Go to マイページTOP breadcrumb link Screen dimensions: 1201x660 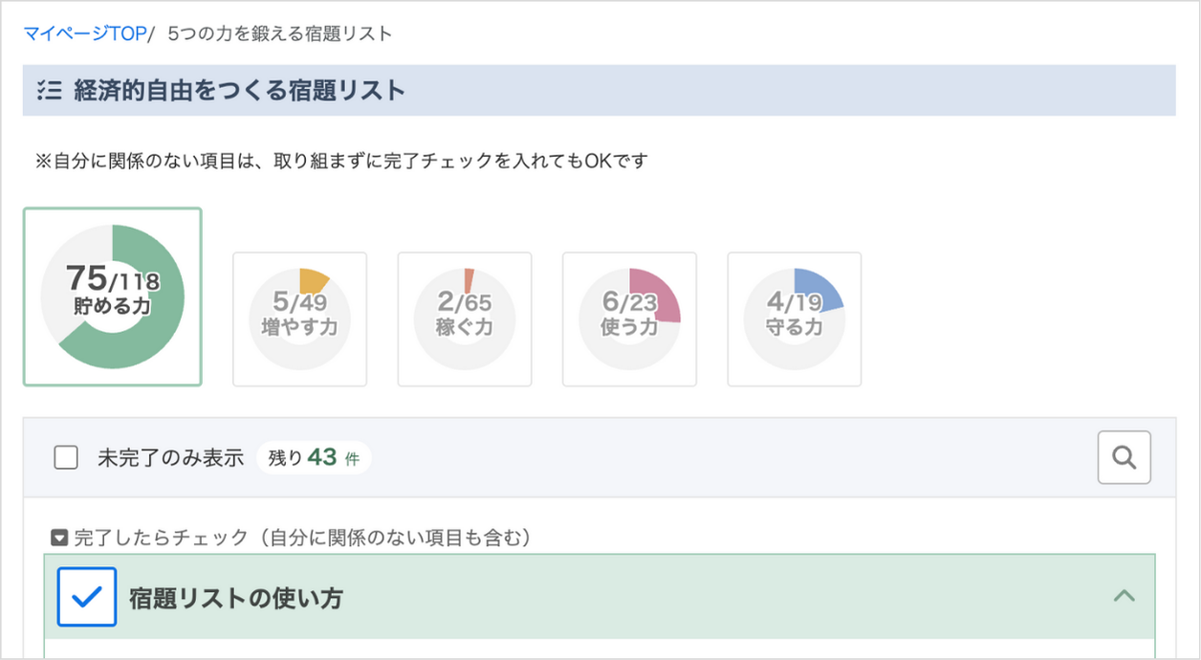pyautogui.click(x=84, y=33)
